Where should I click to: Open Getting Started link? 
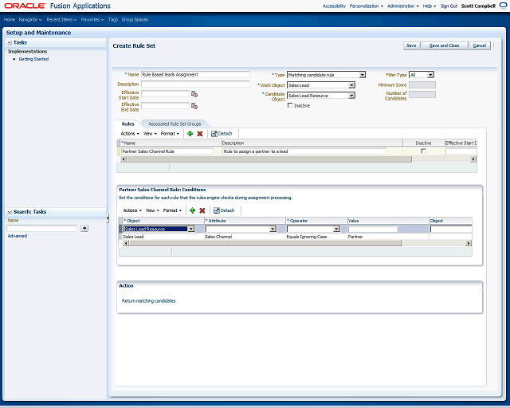[33, 59]
